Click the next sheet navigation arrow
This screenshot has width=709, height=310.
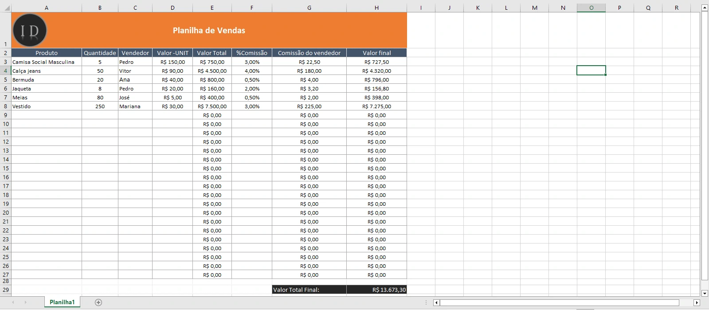click(x=26, y=302)
